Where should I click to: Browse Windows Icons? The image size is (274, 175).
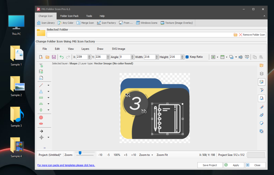pos(147,23)
